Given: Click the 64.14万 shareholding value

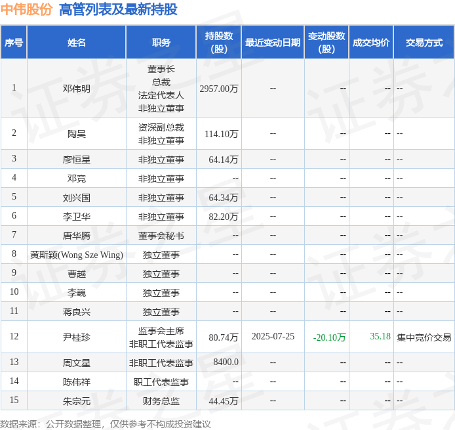Looking at the screenshot, I should [x=224, y=160].
